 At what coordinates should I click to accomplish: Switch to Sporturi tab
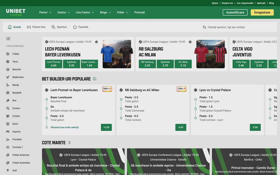click(x=59, y=27)
